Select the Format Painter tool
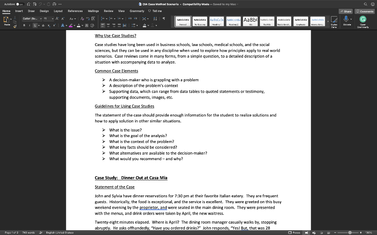Screen dimensions: 377x235 point(15,26)
